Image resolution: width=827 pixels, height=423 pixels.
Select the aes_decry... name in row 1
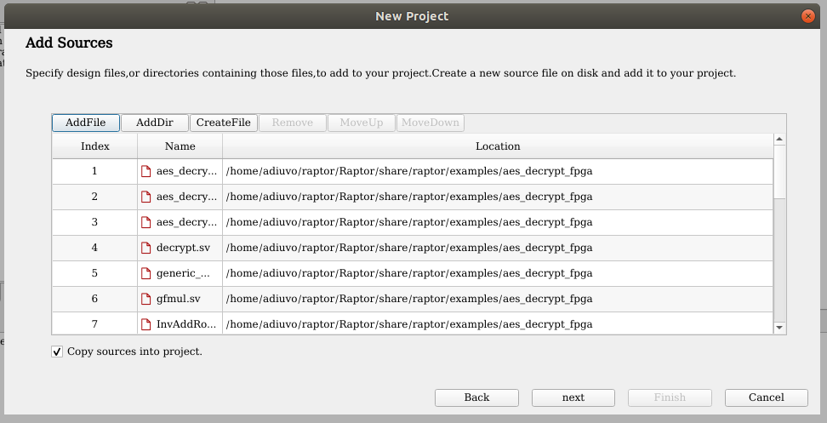coord(186,171)
